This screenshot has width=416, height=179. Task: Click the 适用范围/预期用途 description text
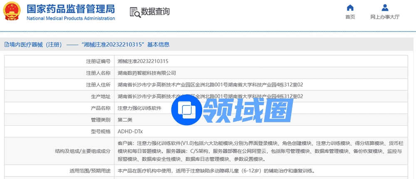pos(216,171)
